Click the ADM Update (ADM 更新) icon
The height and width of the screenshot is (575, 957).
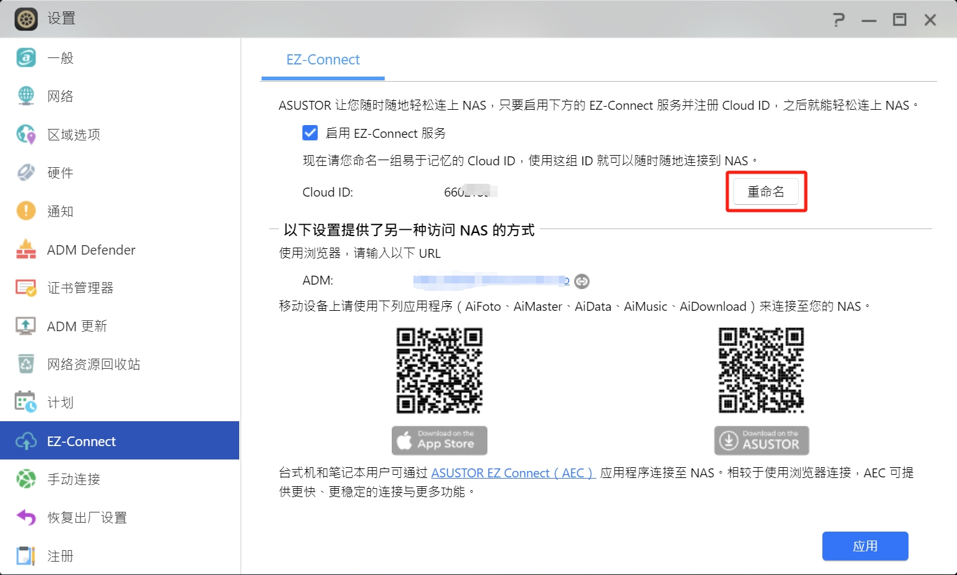26,326
